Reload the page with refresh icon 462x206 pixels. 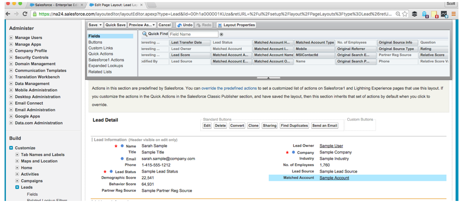[x=25, y=14]
